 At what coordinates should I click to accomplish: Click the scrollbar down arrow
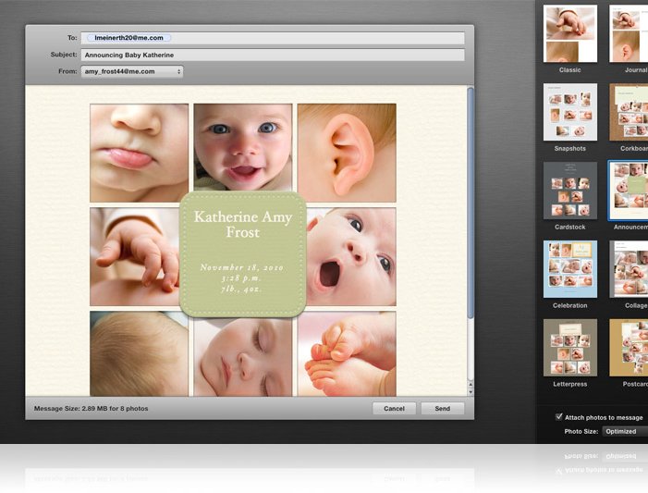coord(471,392)
